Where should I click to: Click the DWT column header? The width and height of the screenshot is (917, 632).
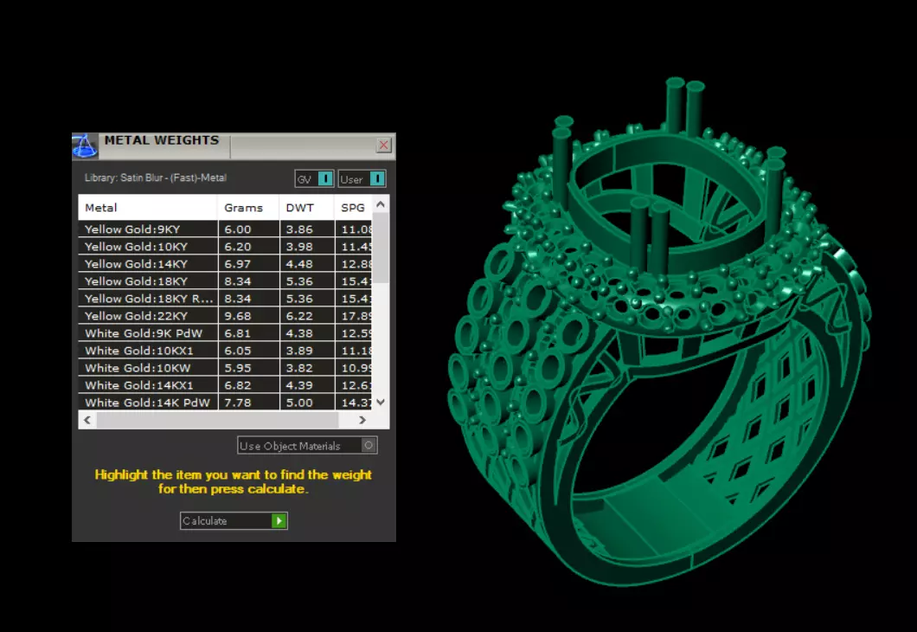pyautogui.click(x=306, y=208)
